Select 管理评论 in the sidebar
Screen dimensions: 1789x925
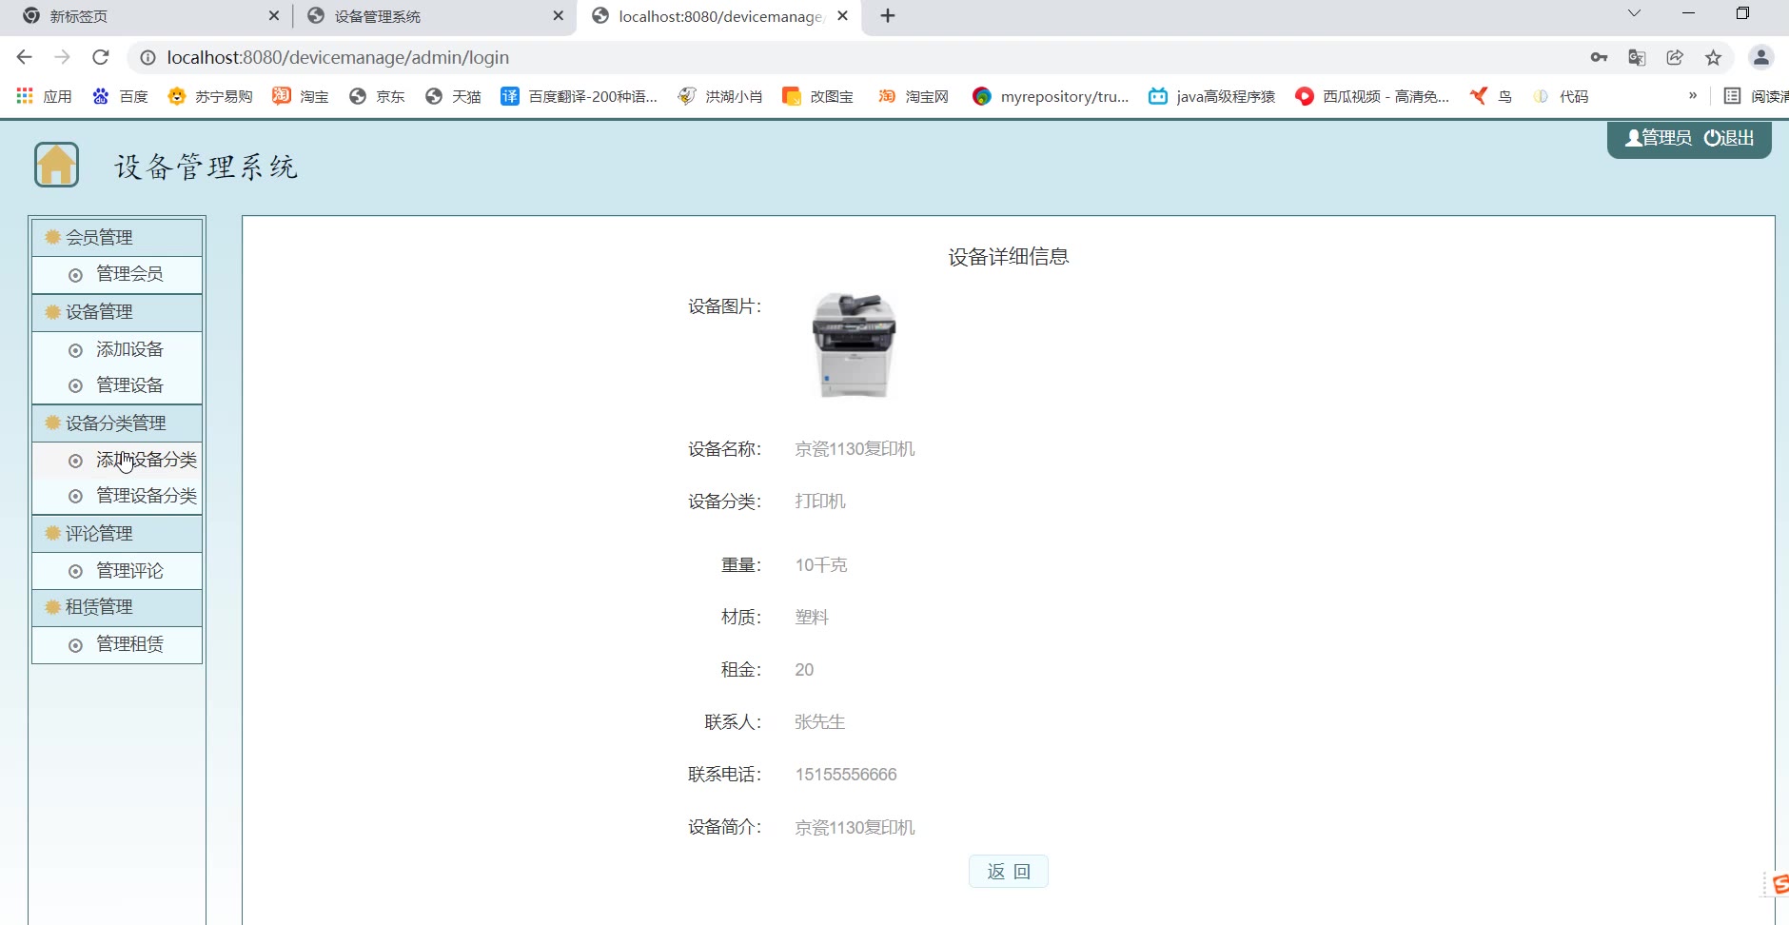pyautogui.click(x=129, y=571)
